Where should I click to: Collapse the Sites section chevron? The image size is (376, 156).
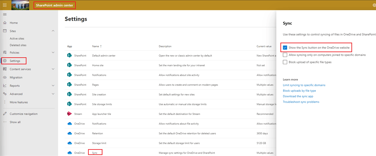point(53,31)
